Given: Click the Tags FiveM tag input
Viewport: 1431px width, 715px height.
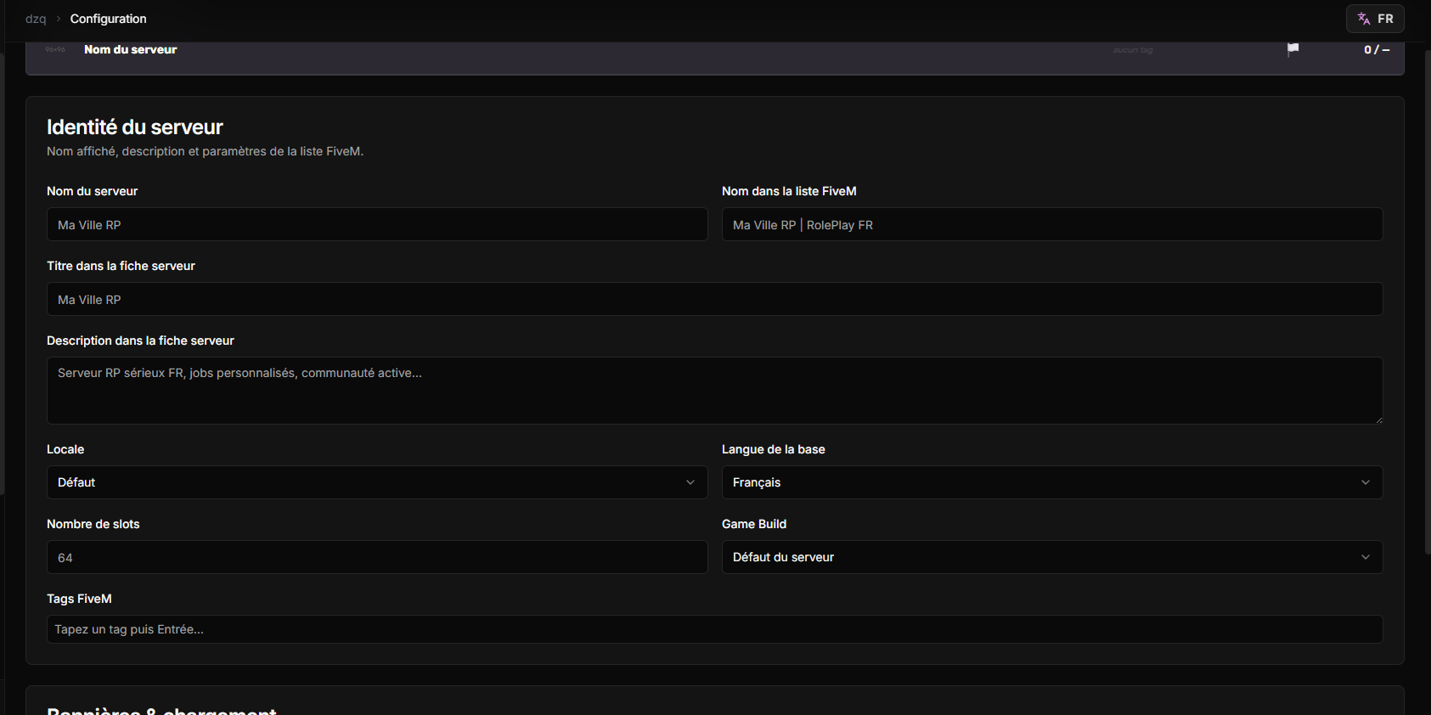Looking at the screenshot, I should 715,629.
